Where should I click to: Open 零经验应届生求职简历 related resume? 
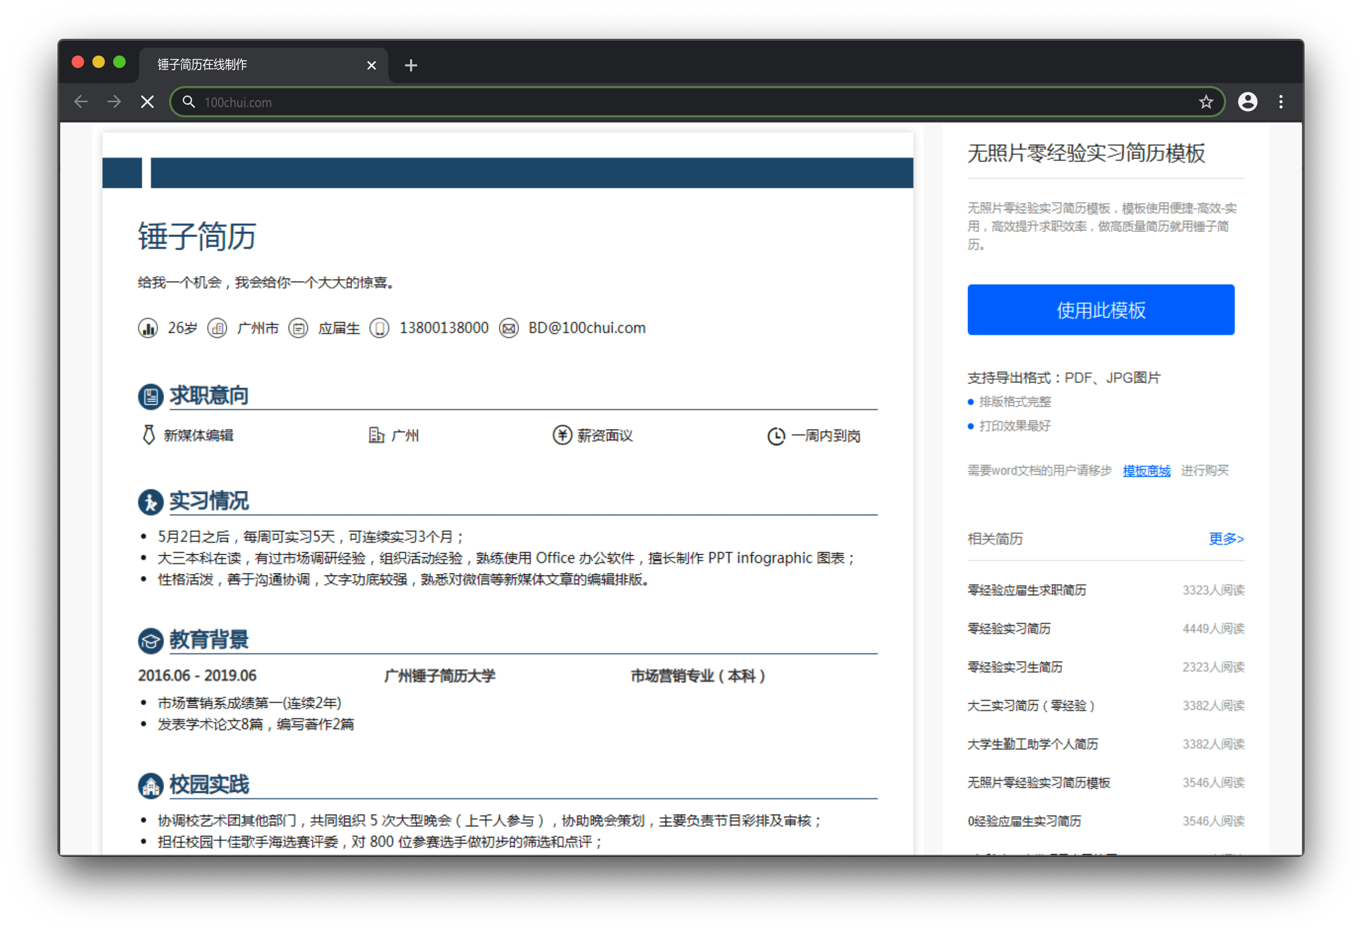pyautogui.click(x=1027, y=590)
